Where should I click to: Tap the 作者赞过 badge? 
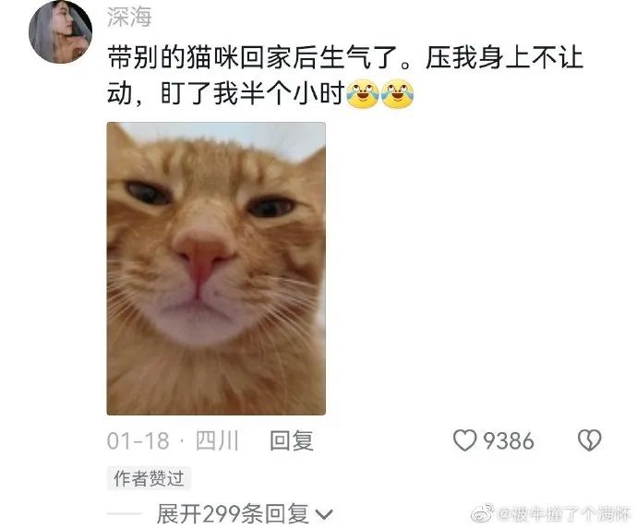[149, 478]
